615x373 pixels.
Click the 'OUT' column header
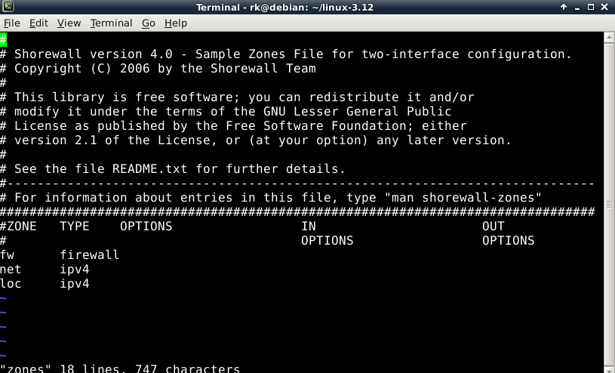(x=493, y=227)
